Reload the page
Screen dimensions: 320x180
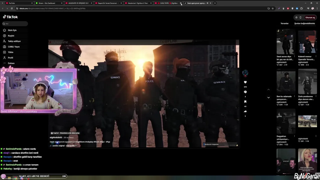click(11, 8)
